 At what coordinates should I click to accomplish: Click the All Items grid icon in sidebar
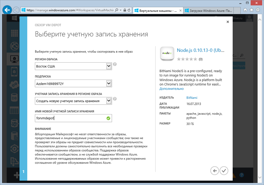(x=14, y=33)
